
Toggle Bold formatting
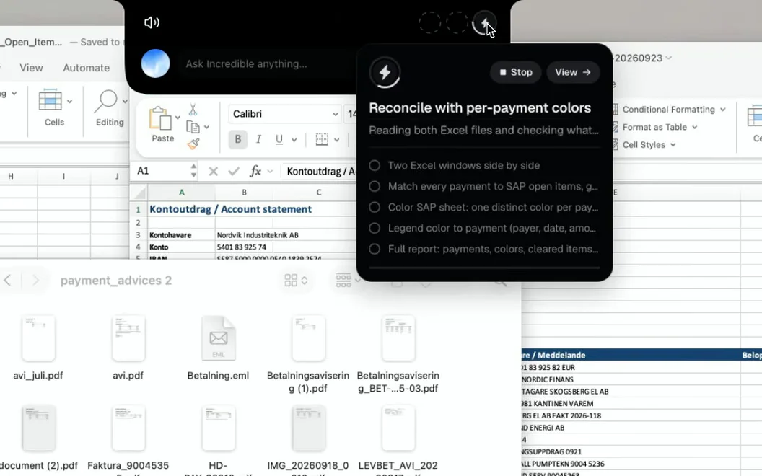[x=237, y=139]
